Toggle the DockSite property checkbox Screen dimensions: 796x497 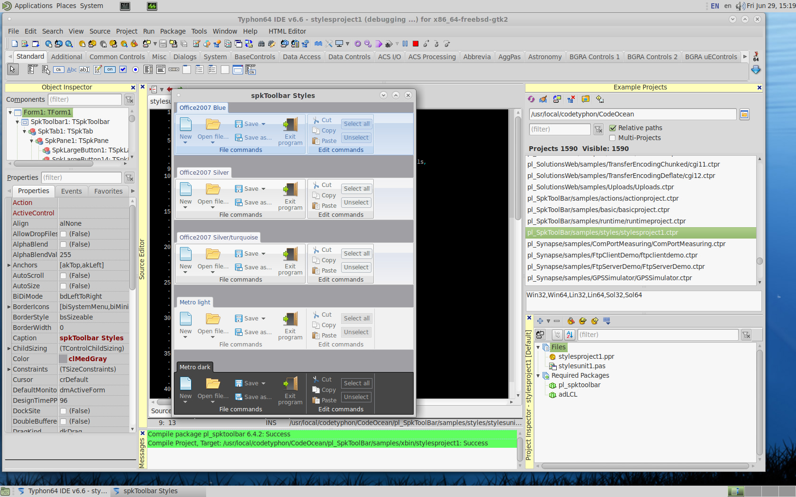click(63, 411)
